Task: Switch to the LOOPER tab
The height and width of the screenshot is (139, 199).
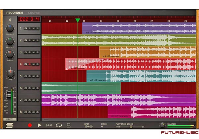Action: 34,13
